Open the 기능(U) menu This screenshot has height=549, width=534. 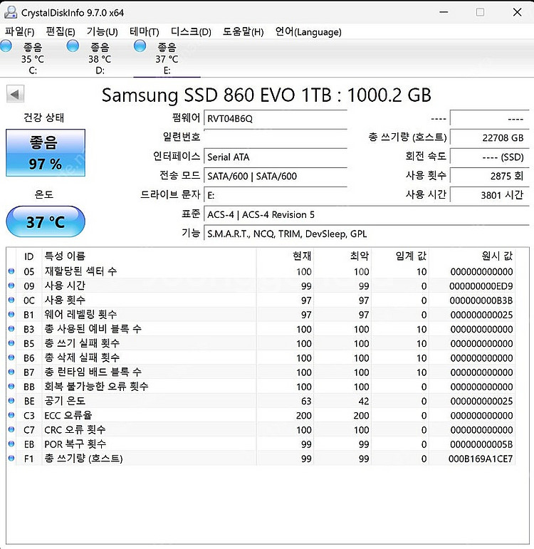coord(103,32)
